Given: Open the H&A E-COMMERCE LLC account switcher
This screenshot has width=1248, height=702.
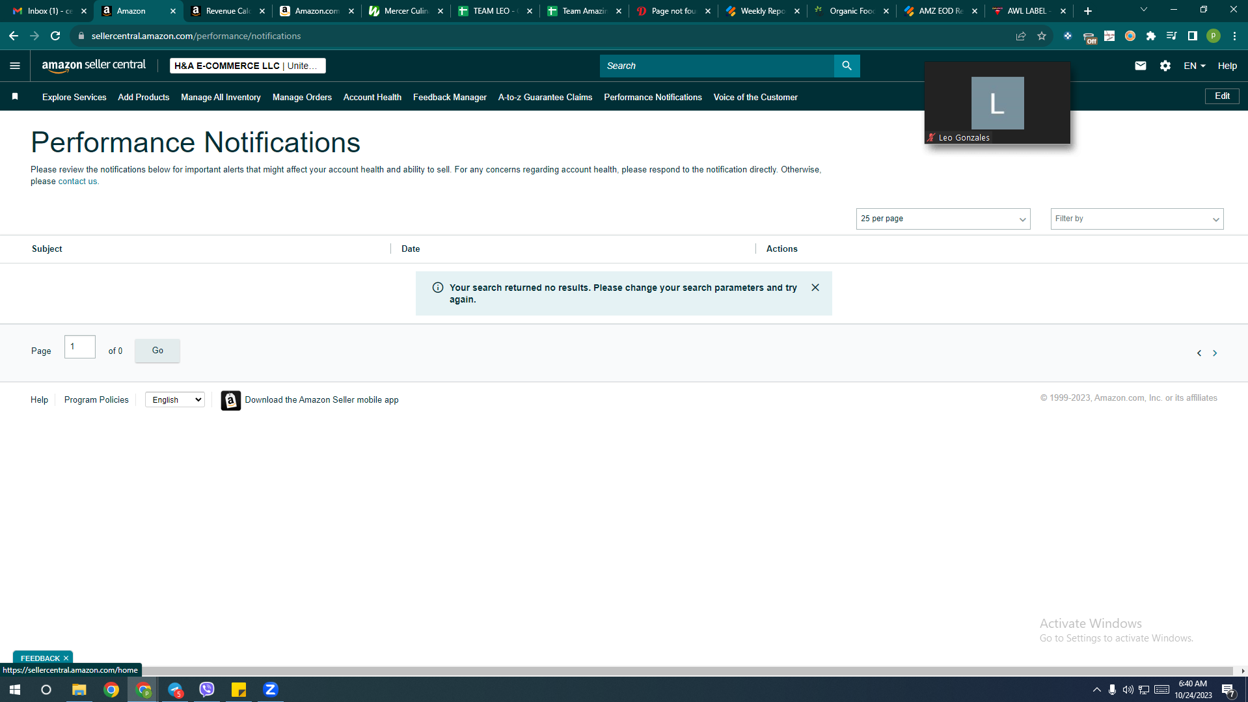Looking at the screenshot, I should pos(248,66).
